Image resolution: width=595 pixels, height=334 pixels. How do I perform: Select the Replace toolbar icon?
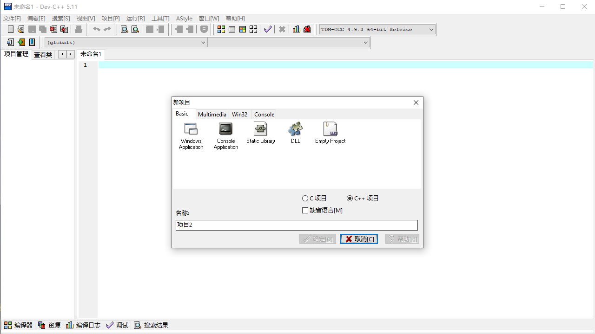135,29
